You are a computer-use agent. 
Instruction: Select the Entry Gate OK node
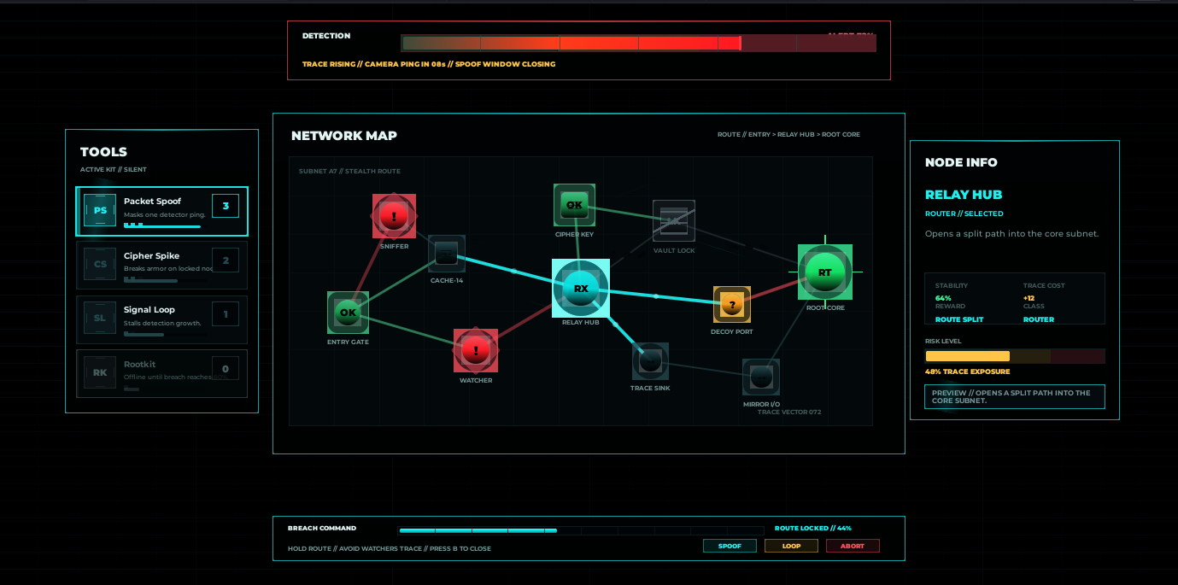pos(348,313)
